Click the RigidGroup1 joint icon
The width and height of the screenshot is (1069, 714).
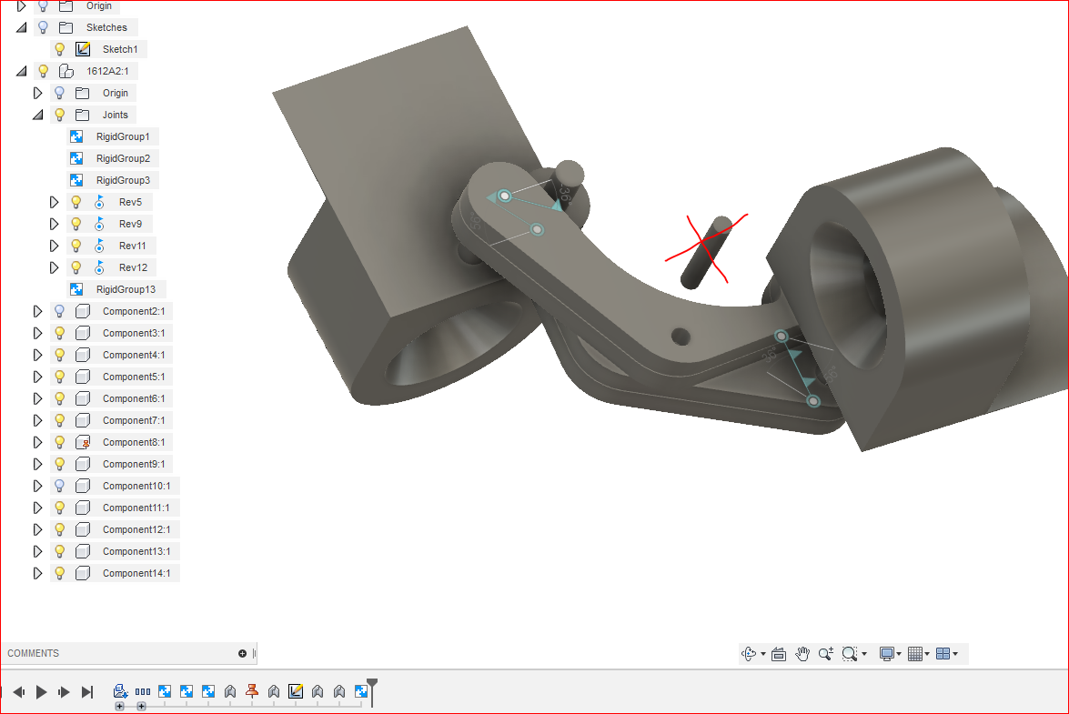click(x=75, y=136)
